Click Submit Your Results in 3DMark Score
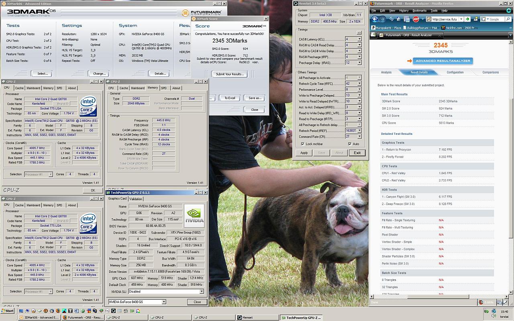Screen dimensions: 514x321 click(229, 74)
